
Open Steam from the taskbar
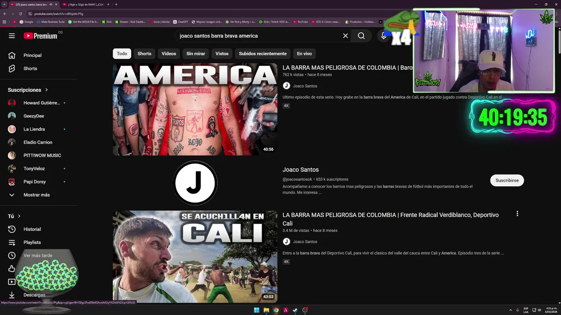(295, 310)
